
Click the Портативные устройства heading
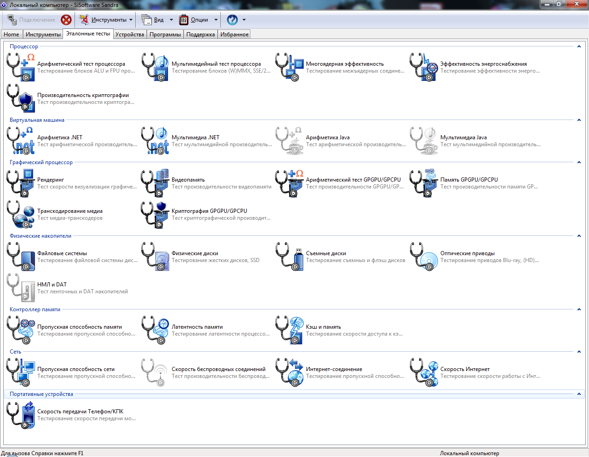coord(41,394)
